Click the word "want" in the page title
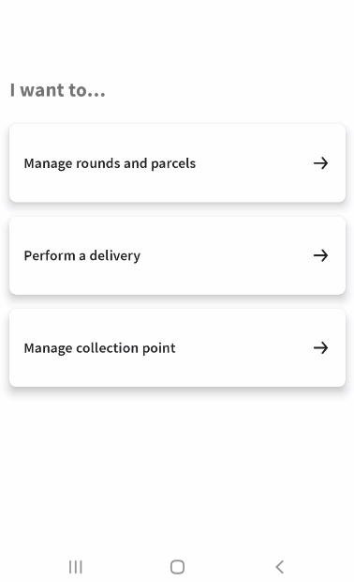Screen dimensions: 354x582 click(x=42, y=90)
